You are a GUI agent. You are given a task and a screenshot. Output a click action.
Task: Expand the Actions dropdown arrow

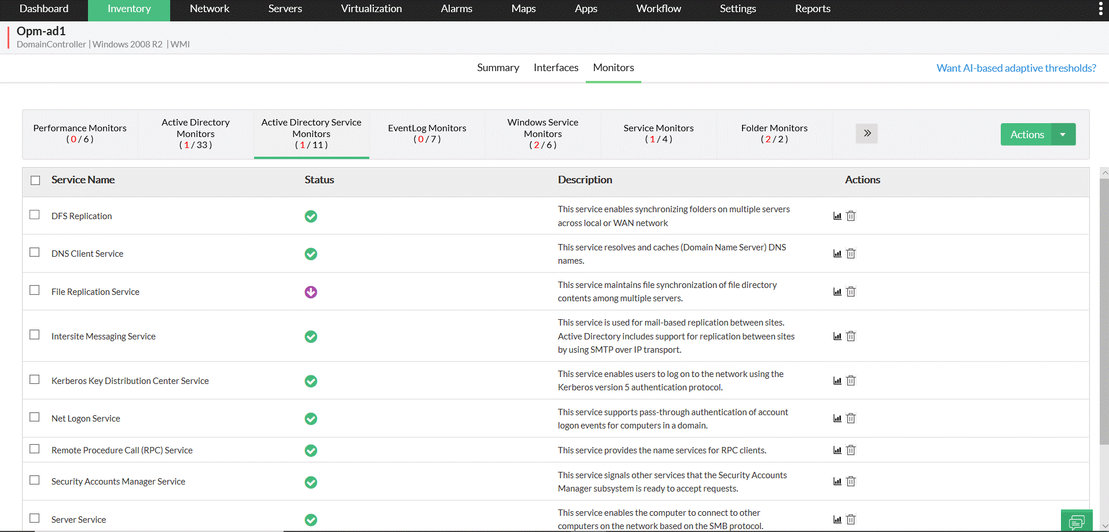pyautogui.click(x=1063, y=135)
